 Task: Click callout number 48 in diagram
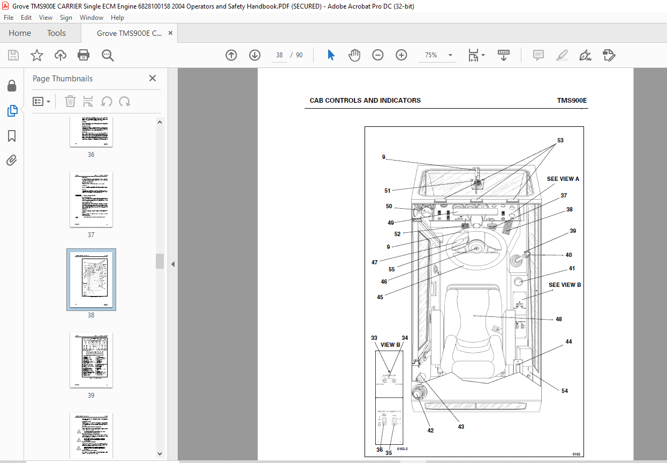559,319
